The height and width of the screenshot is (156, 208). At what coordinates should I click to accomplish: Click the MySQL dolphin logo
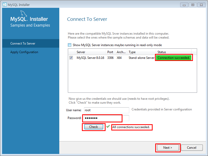coord(23,14)
